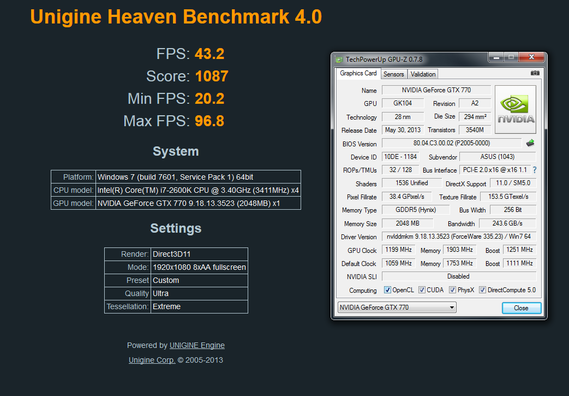Select the Graphics Card tab
569x396 pixels.
pos(358,73)
